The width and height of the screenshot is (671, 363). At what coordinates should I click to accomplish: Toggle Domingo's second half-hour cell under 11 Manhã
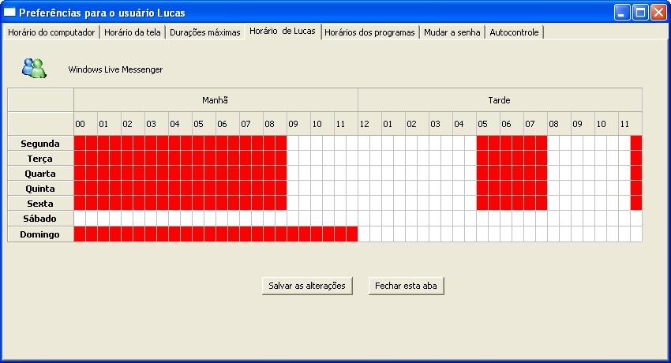[352, 234]
